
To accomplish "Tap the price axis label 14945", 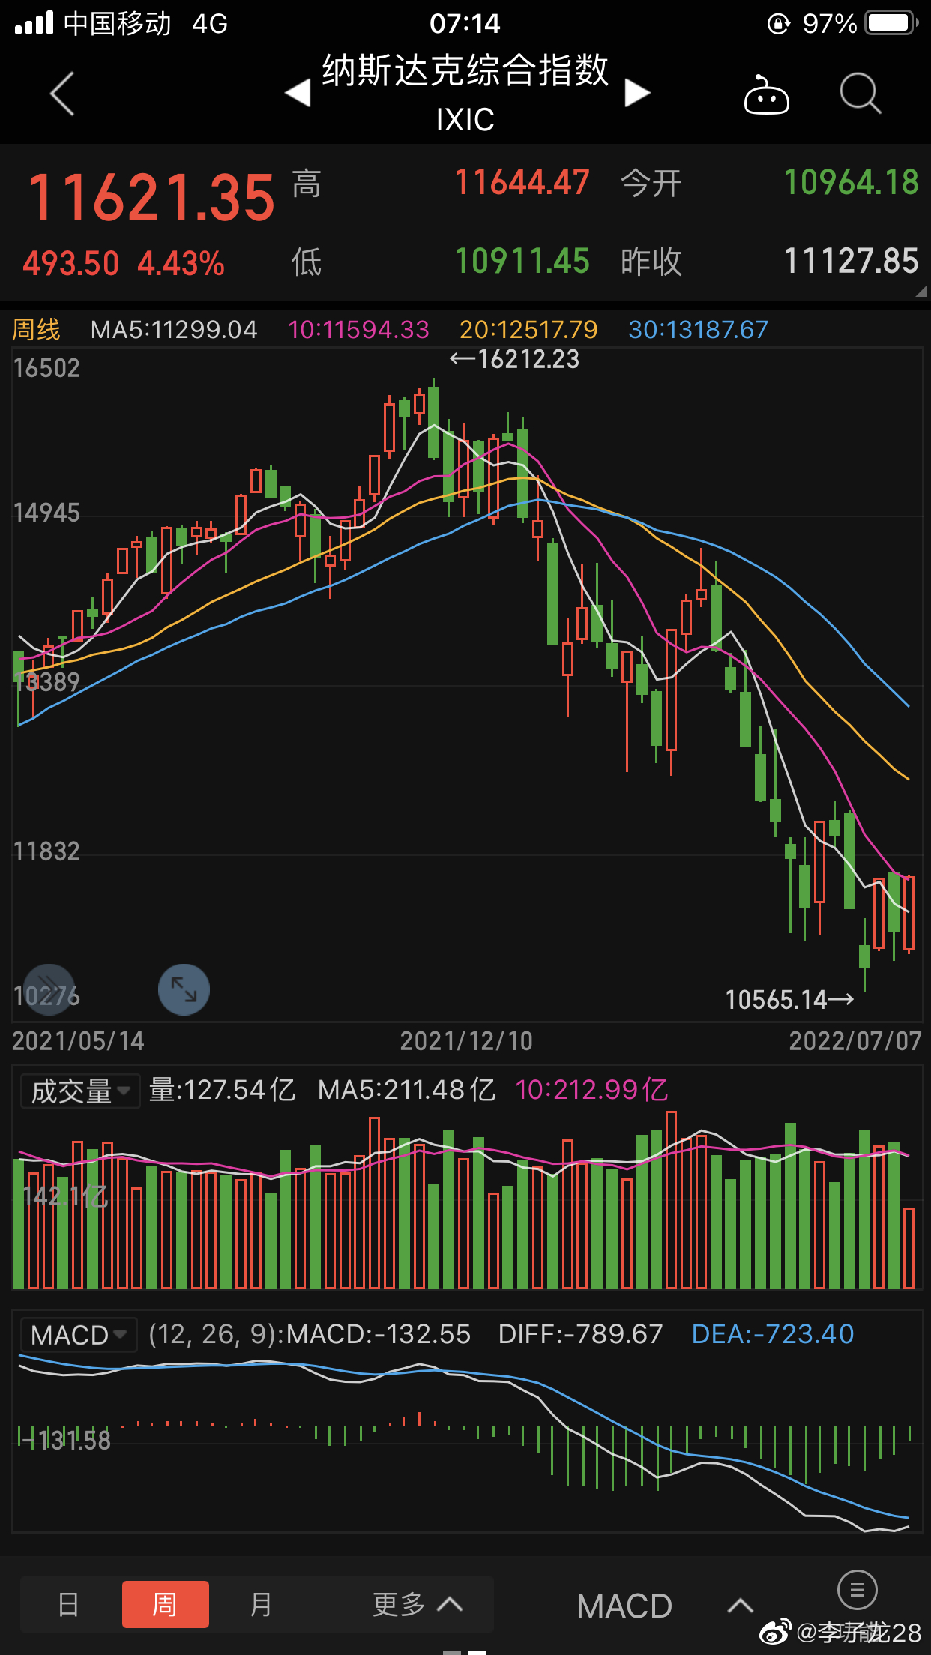I will tap(46, 513).
